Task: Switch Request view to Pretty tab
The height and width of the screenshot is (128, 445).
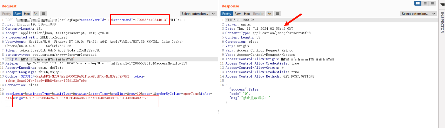Action: coord(7,14)
